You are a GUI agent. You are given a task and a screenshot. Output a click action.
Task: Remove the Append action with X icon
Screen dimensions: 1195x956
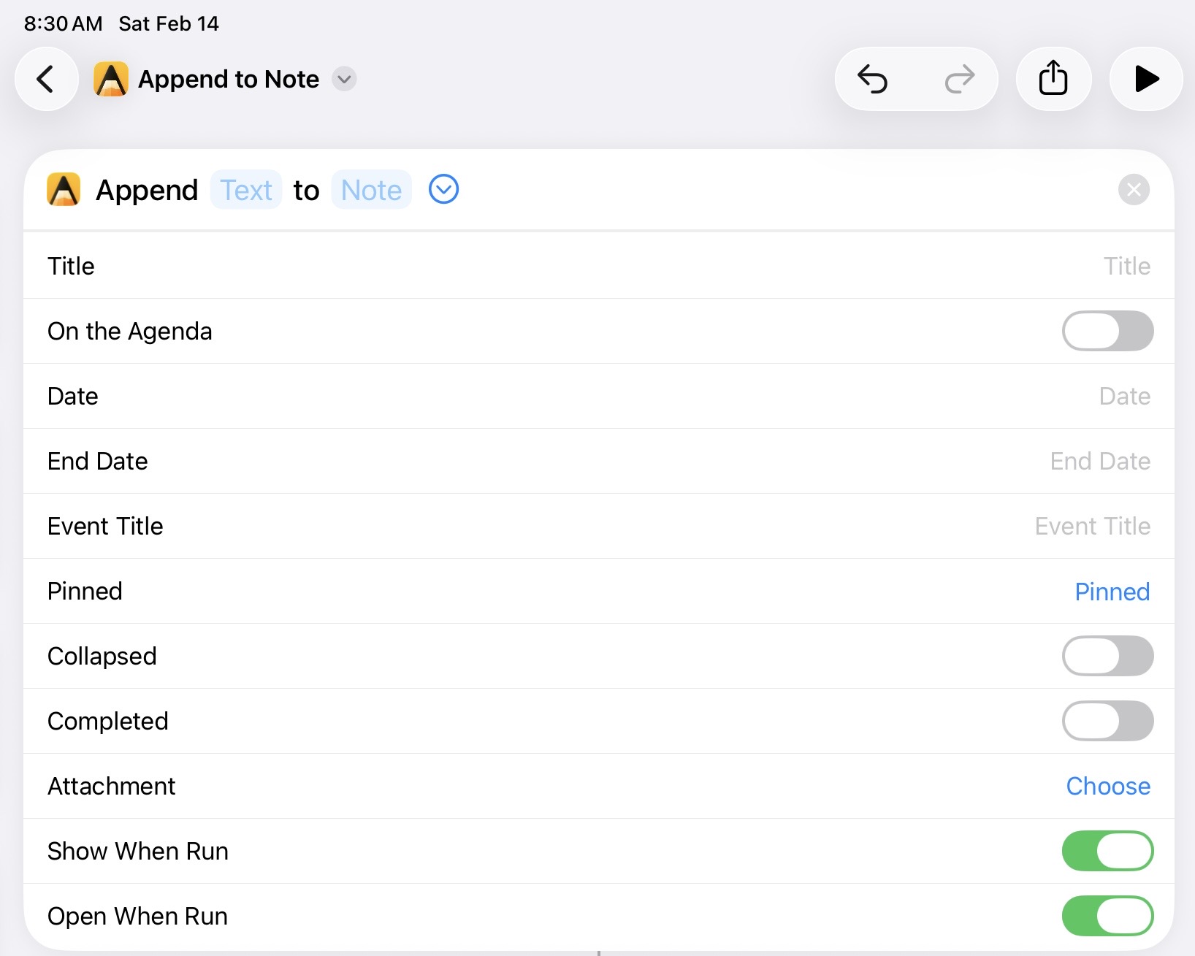pyautogui.click(x=1134, y=190)
